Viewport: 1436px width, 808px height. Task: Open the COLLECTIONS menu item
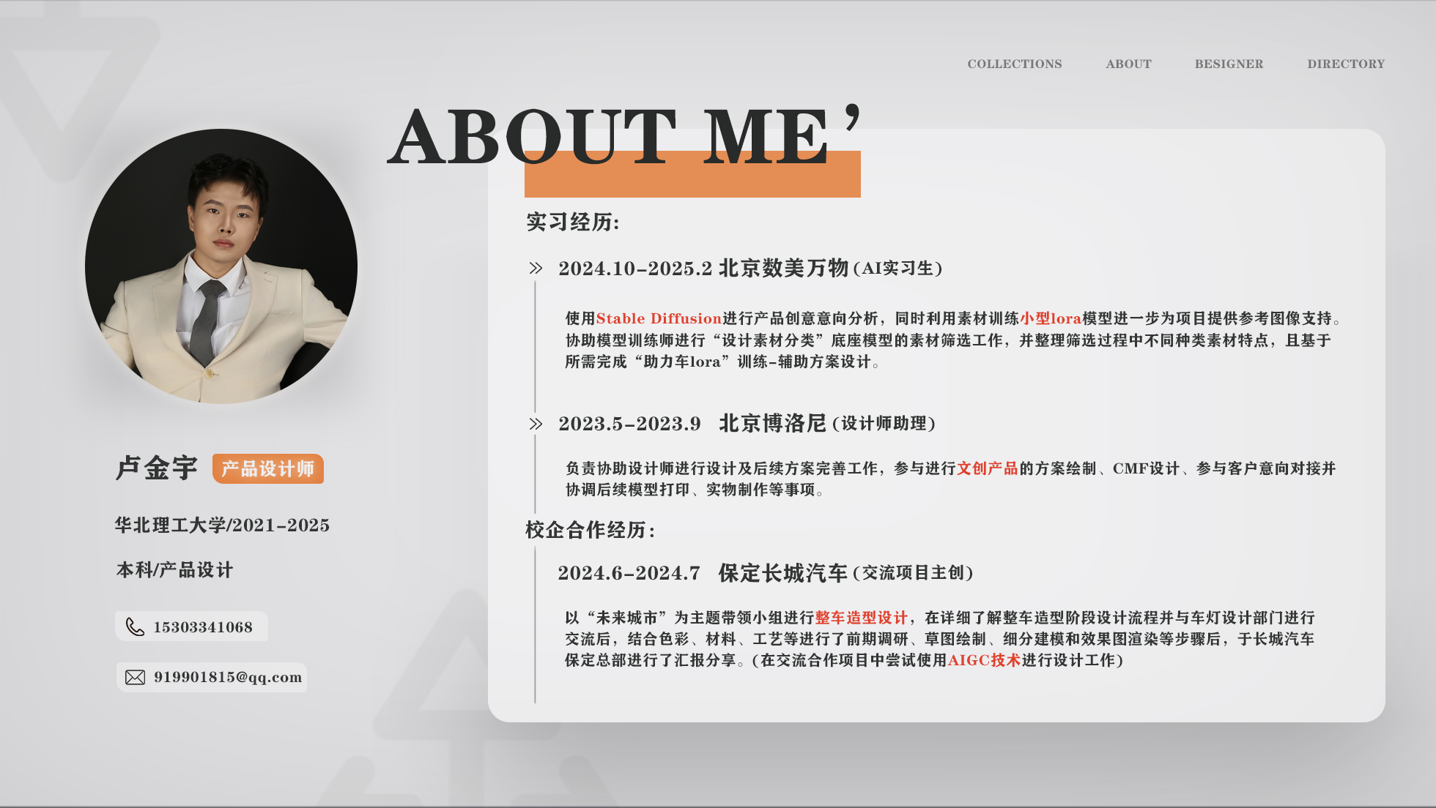[x=1014, y=64]
